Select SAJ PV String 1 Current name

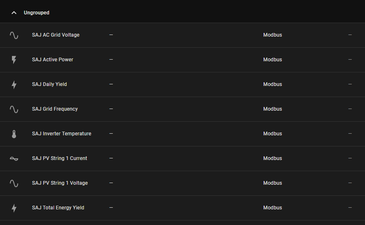(60, 158)
